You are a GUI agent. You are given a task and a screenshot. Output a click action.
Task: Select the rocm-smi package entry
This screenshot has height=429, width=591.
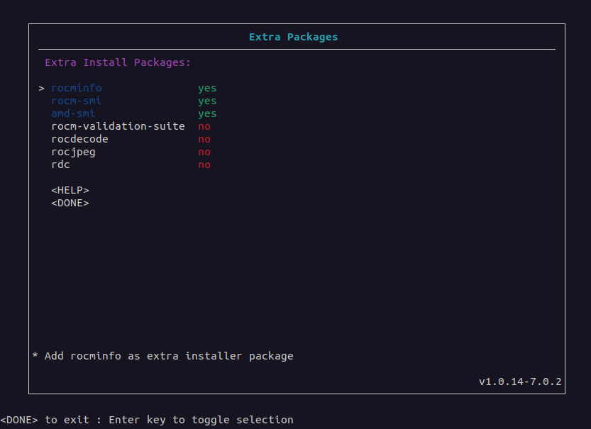click(76, 101)
